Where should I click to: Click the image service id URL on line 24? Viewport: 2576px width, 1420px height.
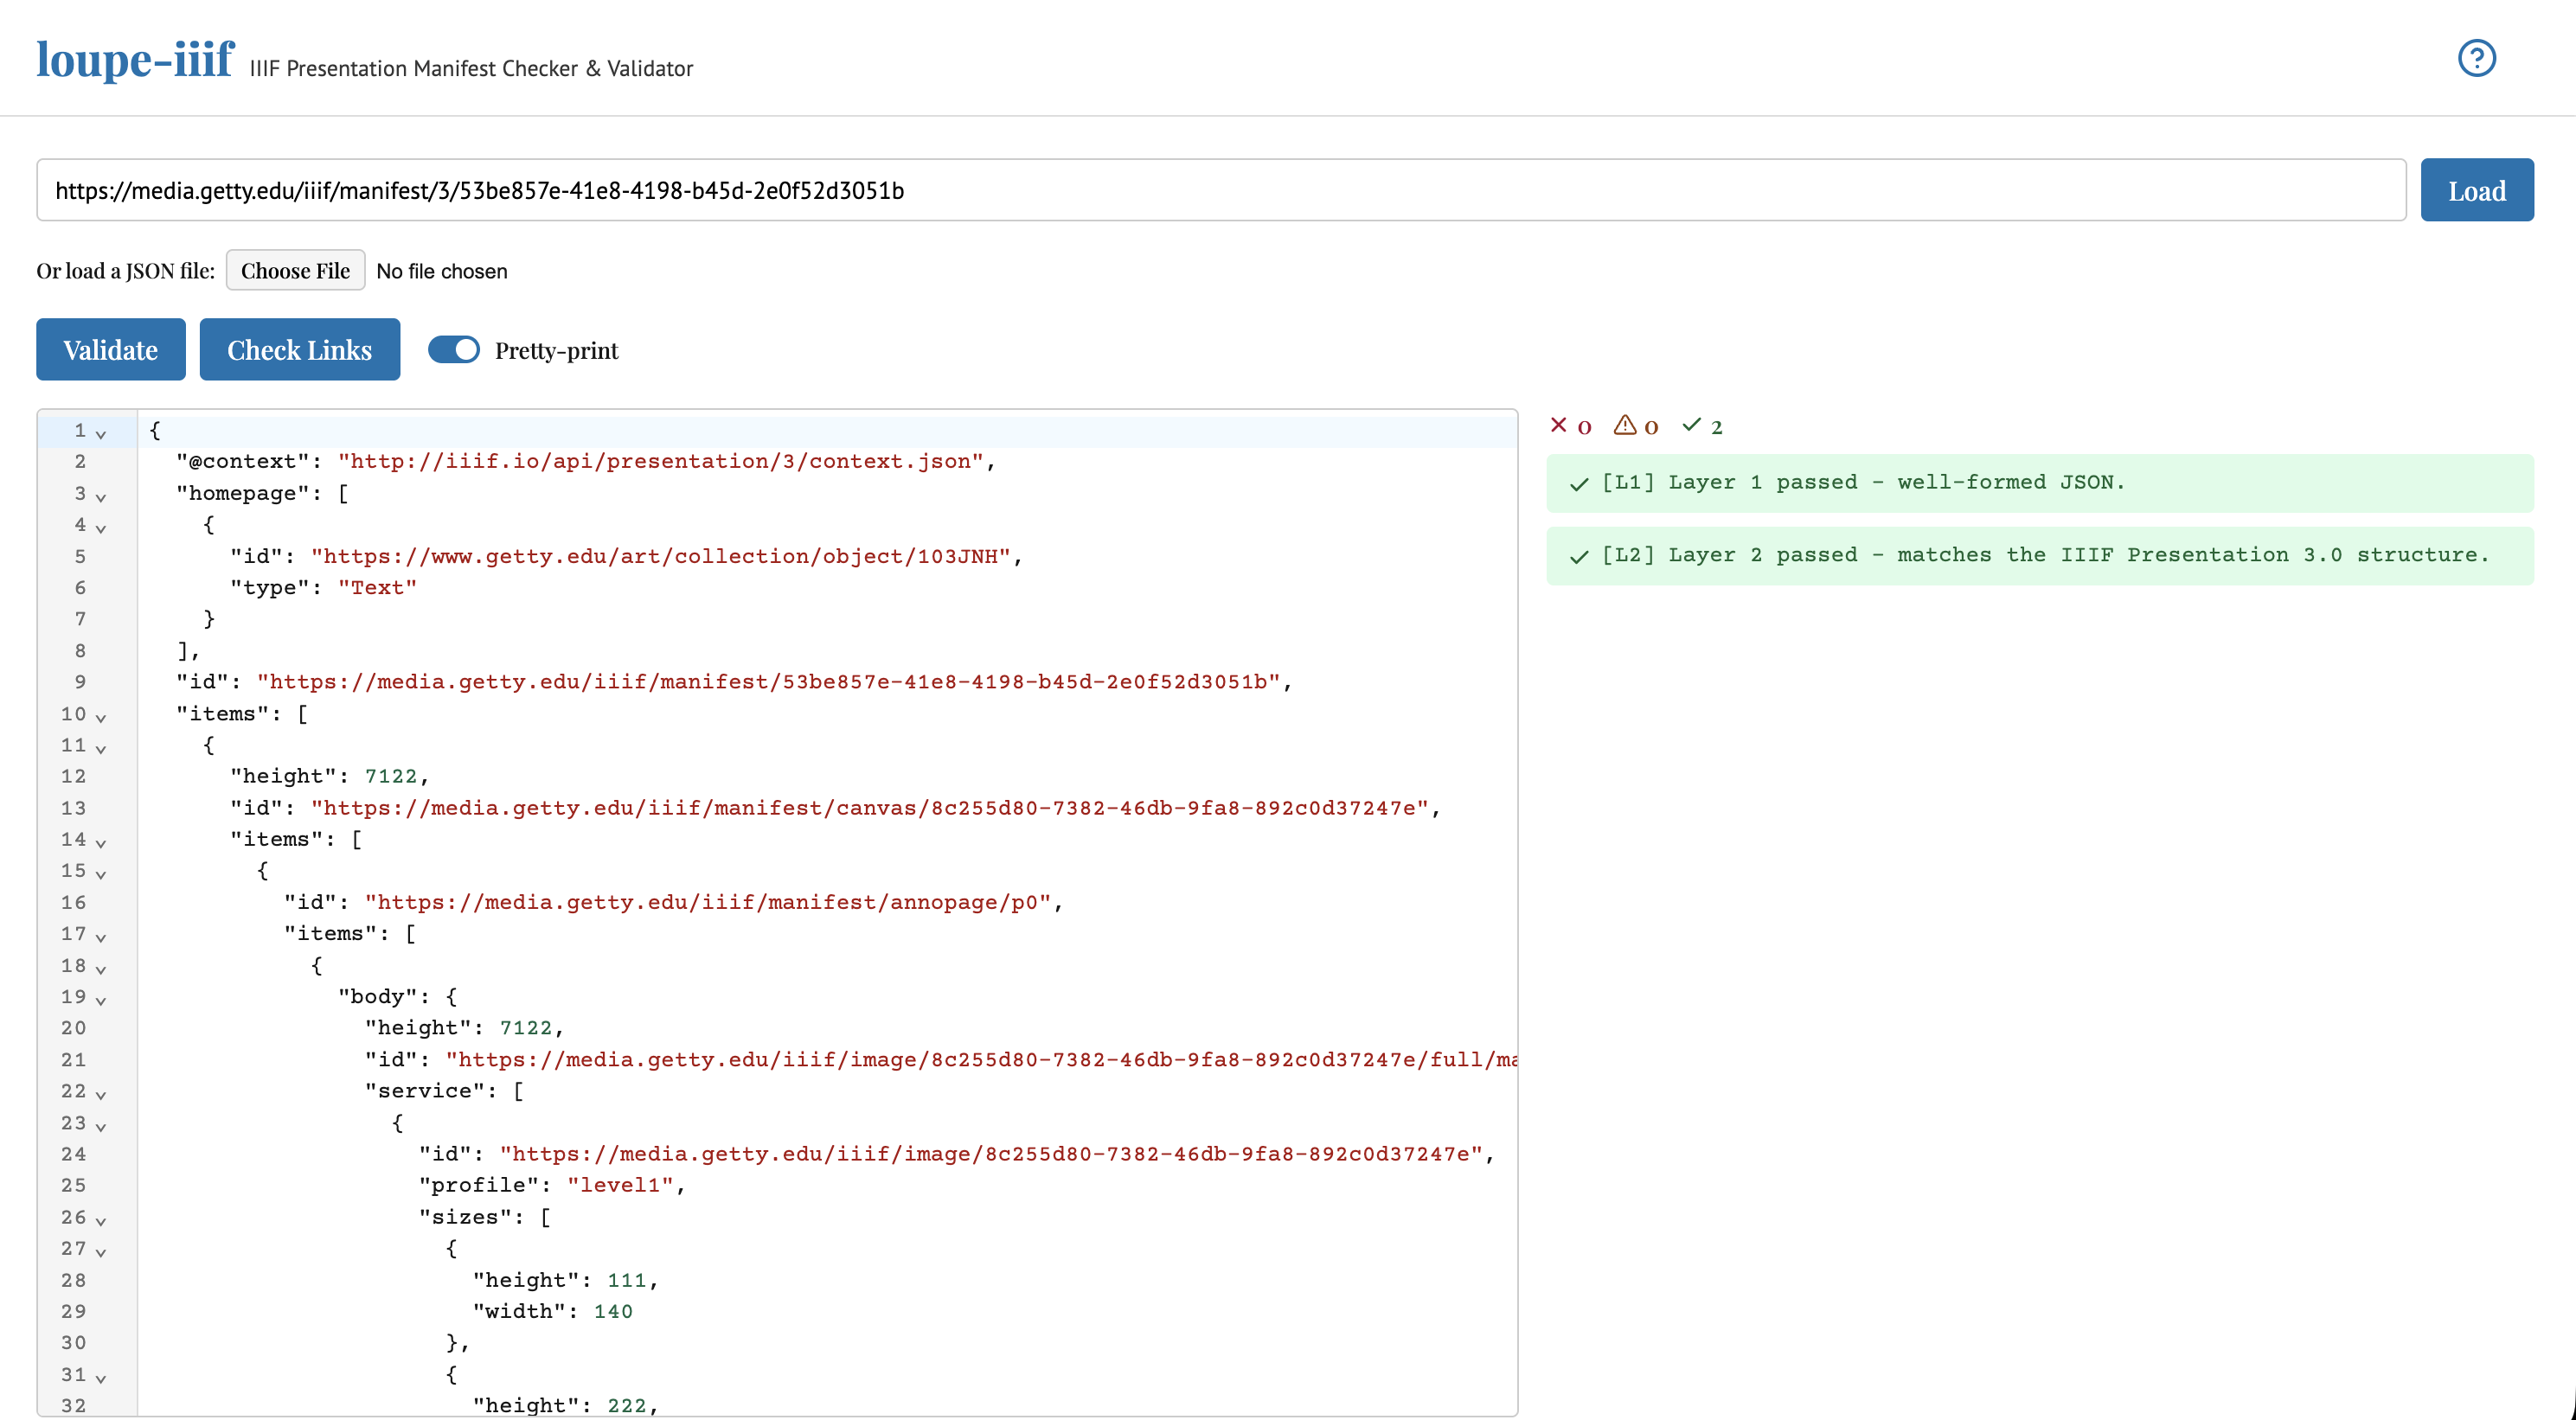tap(991, 1154)
